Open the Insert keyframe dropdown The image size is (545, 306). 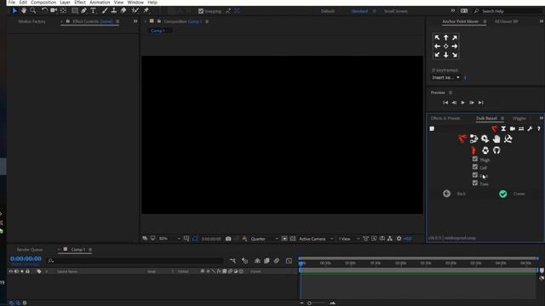445,77
